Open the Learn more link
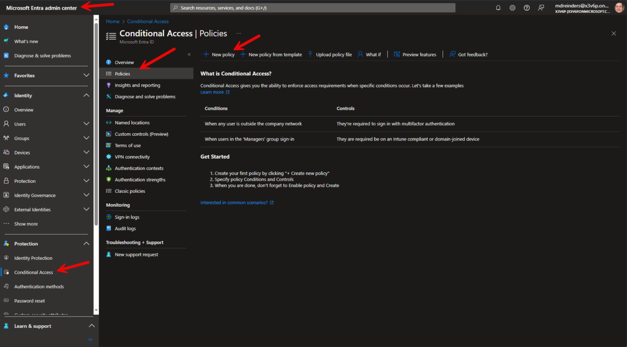This screenshot has height=347, width=627. pyautogui.click(x=212, y=92)
